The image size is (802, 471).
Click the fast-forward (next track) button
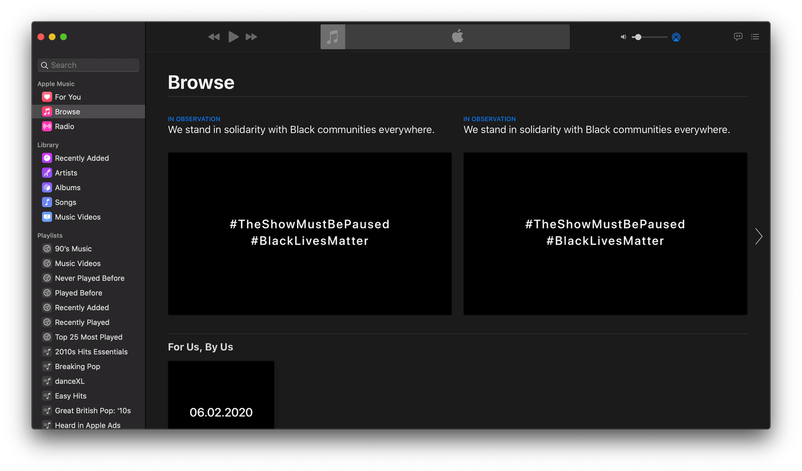click(x=251, y=37)
